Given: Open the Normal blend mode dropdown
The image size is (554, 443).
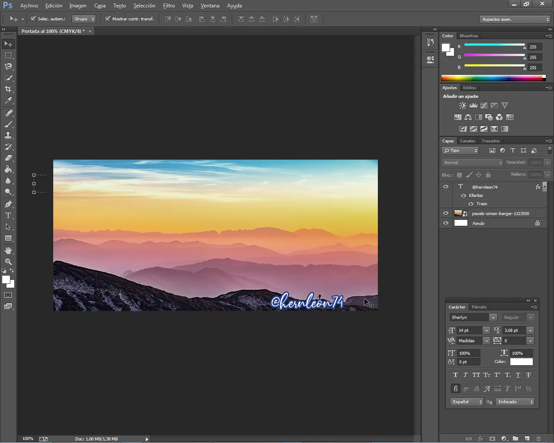Looking at the screenshot, I should (x=472, y=163).
